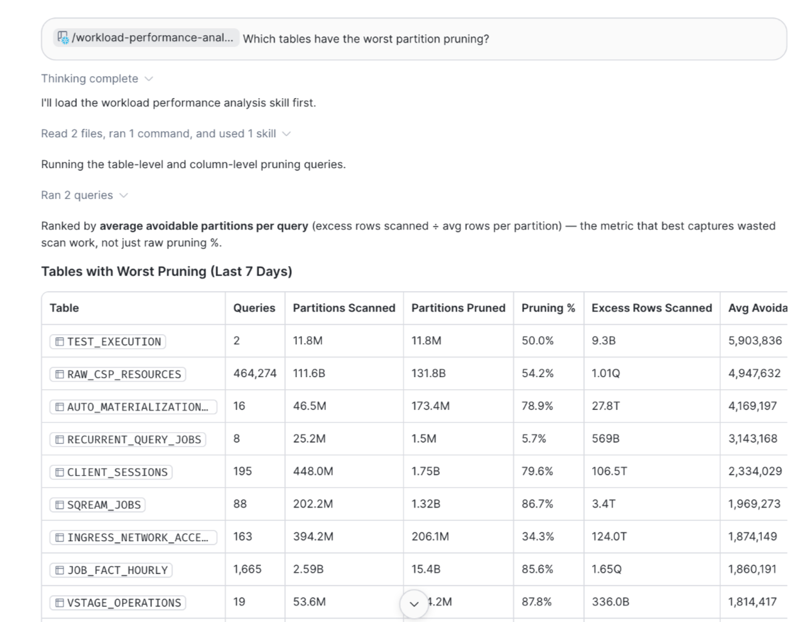Open the TEST_EXECUTION table chip
The image size is (812, 622).
(x=108, y=342)
